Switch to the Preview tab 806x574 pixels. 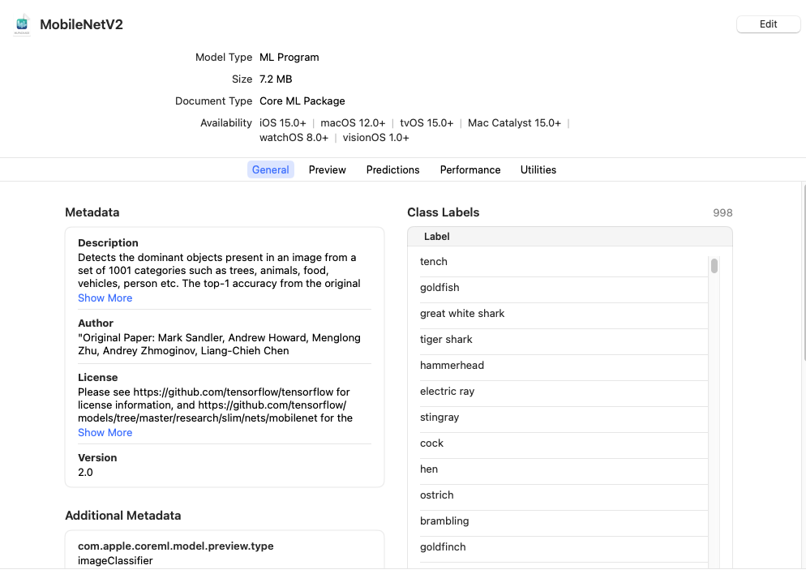(327, 169)
